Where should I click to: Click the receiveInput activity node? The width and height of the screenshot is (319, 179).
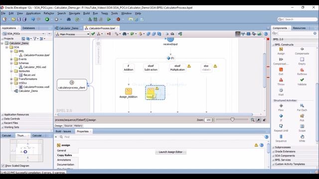(170, 42)
